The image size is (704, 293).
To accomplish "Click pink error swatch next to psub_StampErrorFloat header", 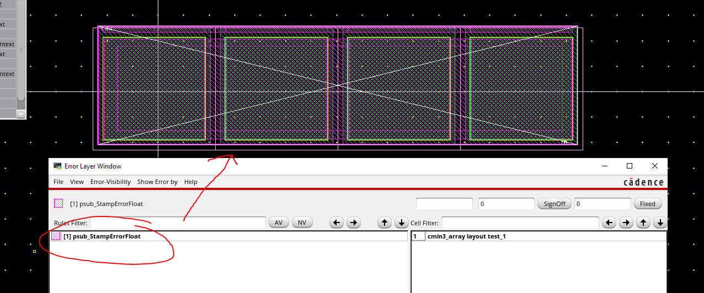I will [58, 204].
